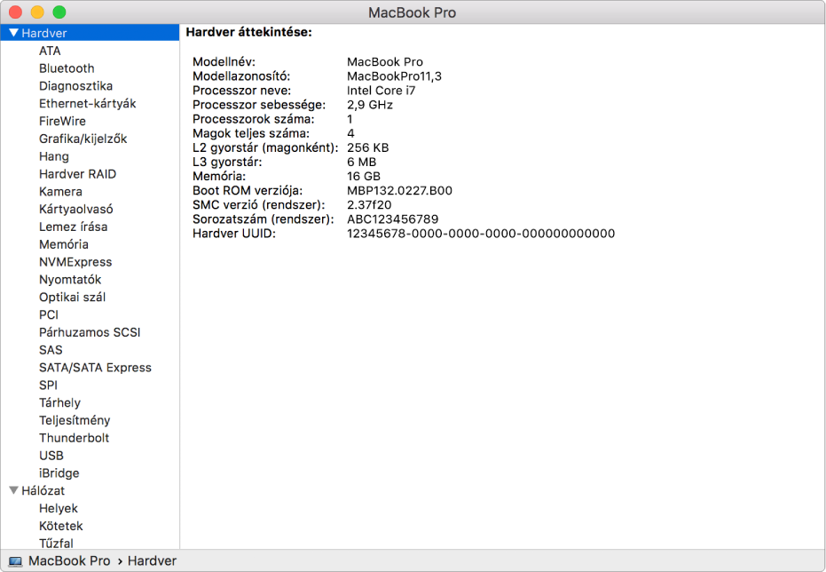Click model identifier MacBookPro11,3
826x572 pixels.
coord(394,76)
